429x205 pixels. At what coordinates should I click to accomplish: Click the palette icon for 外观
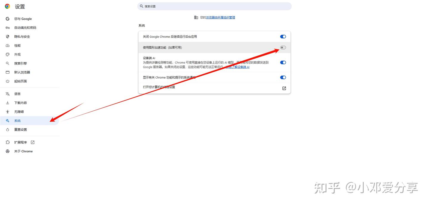tap(8, 54)
